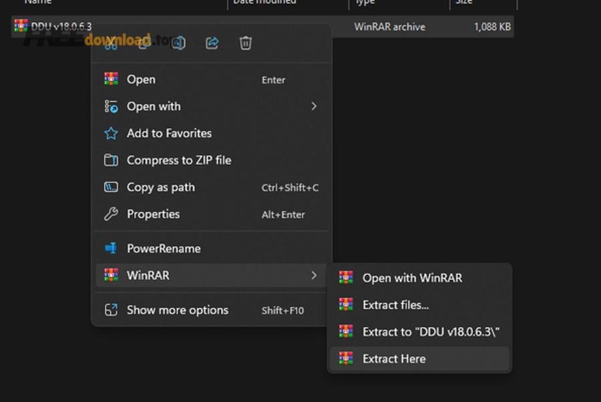Viewport: 601px width, 402px height.
Task: Click the Open with app icon
Action: coord(111,106)
